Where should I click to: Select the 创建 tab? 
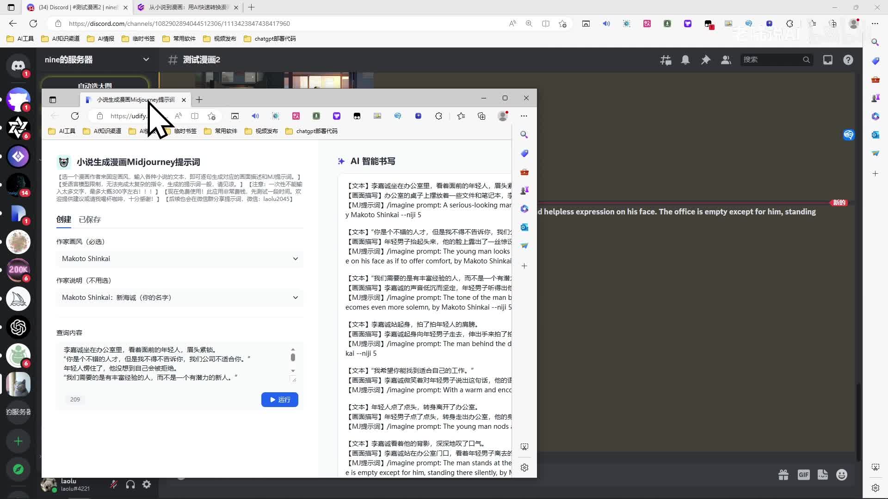[x=64, y=219]
